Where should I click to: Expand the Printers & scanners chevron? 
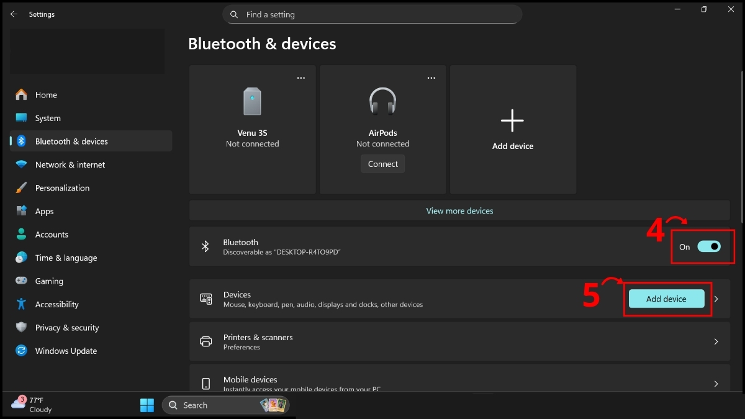(x=716, y=341)
